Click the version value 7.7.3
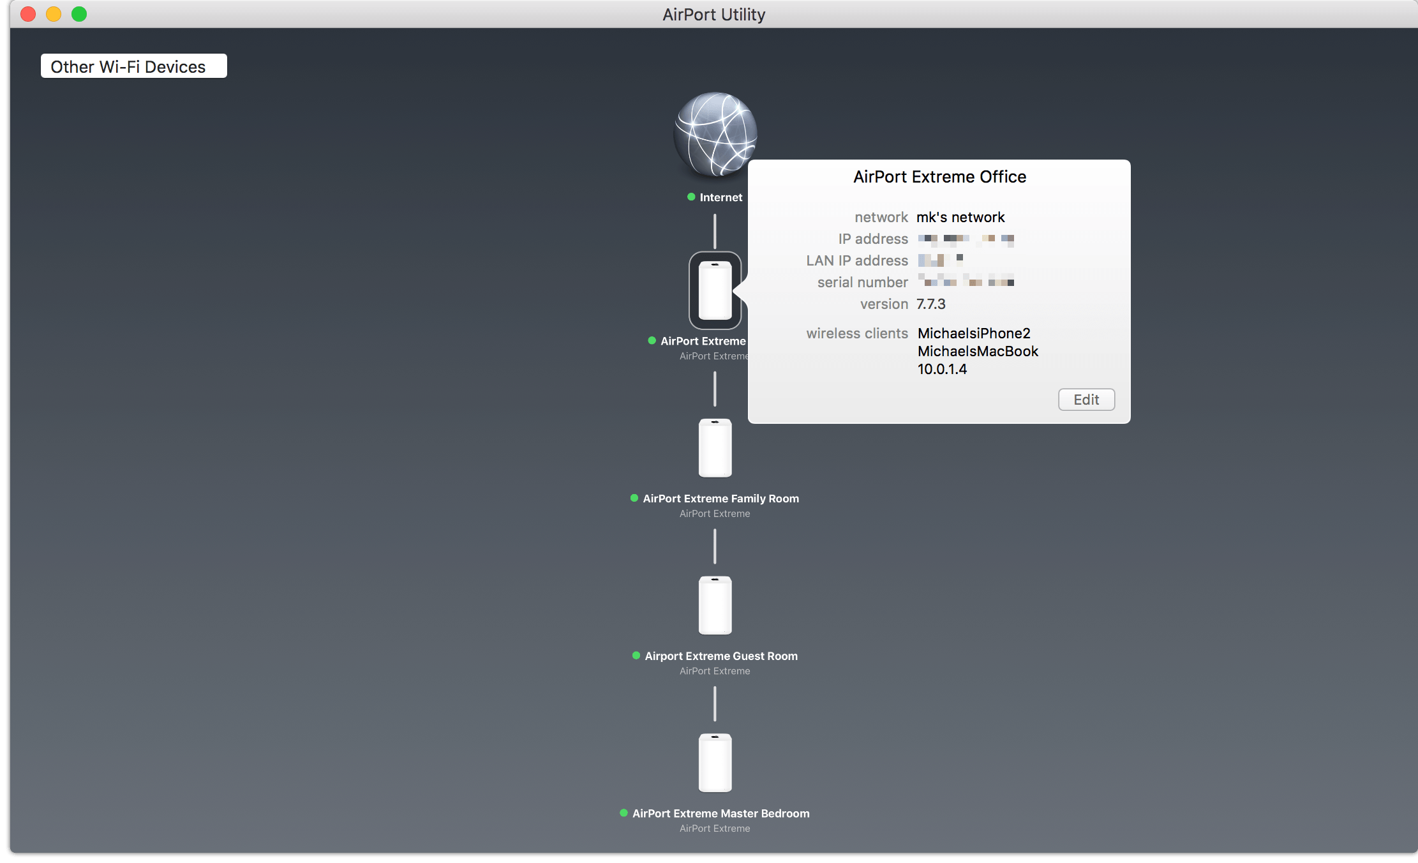1418x863 pixels. pyautogui.click(x=931, y=304)
